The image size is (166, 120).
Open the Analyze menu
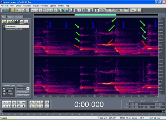(x=36, y=6)
